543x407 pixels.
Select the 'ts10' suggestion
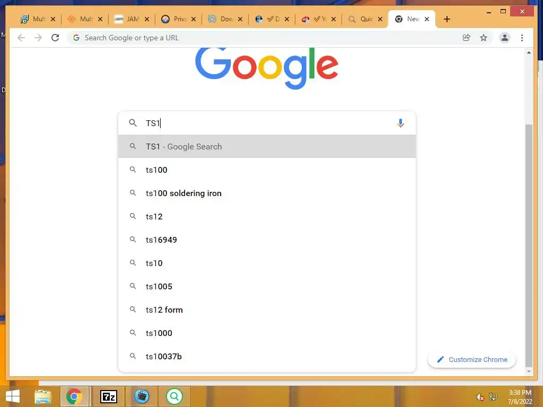[267, 263]
